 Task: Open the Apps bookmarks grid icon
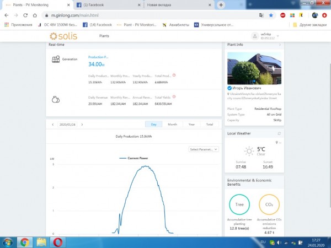pos(7,25)
